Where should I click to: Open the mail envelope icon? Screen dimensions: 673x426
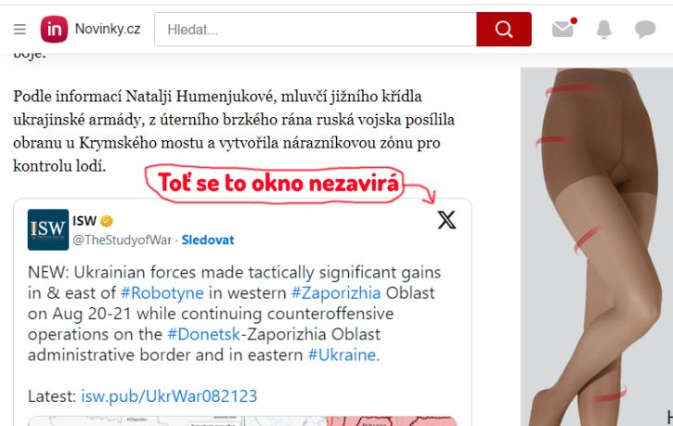coord(563,29)
